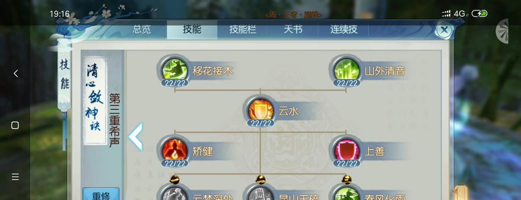Switch to the 总览 tab
Image resolution: width=521 pixels, height=200 pixels.
point(142,29)
